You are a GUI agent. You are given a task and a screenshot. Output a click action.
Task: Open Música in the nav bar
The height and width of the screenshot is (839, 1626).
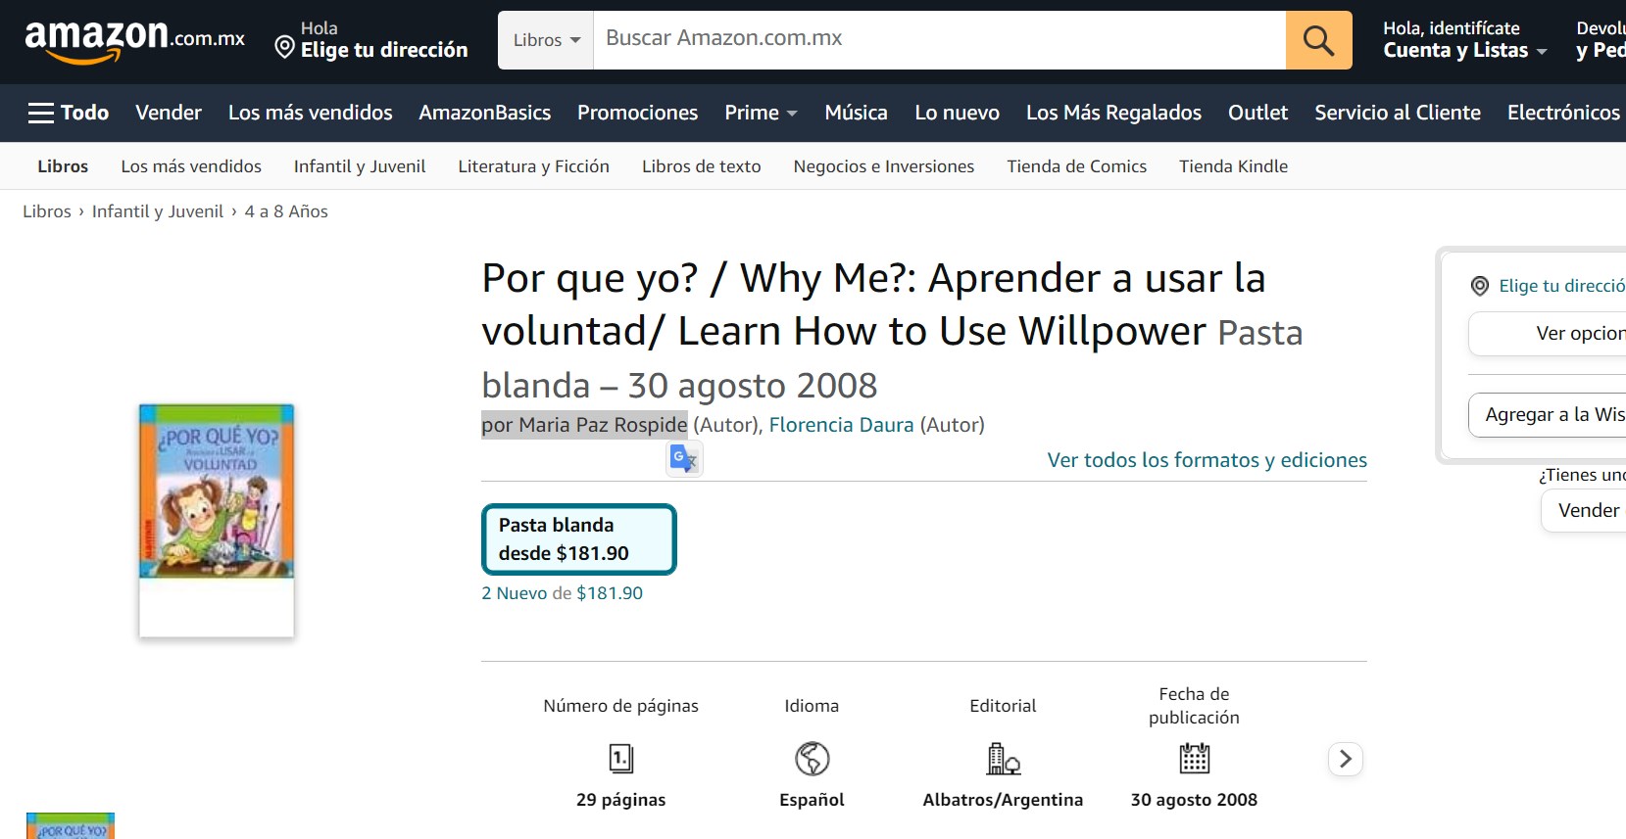coord(856,113)
